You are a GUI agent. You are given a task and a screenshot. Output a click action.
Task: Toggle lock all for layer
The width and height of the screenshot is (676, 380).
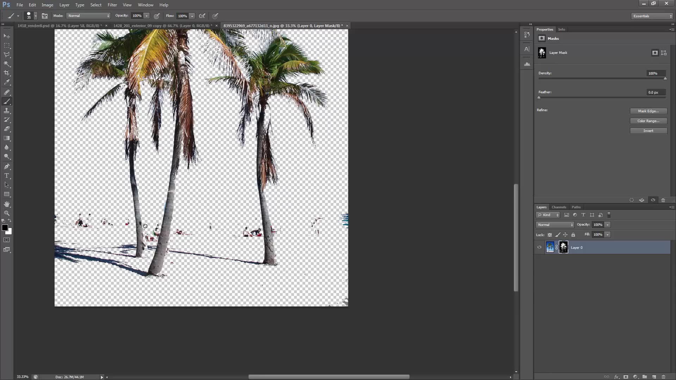point(573,235)
